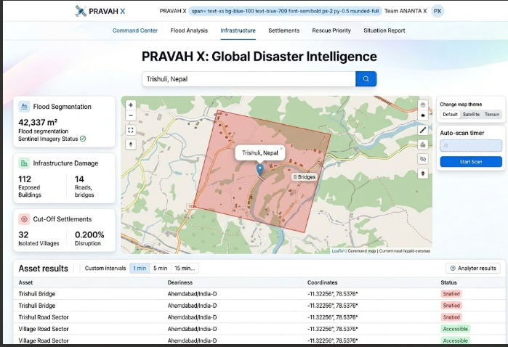Screen dimensions: 508x347
Task: Focus the Trishuli, Nepal search field
Action: (249, 79)
